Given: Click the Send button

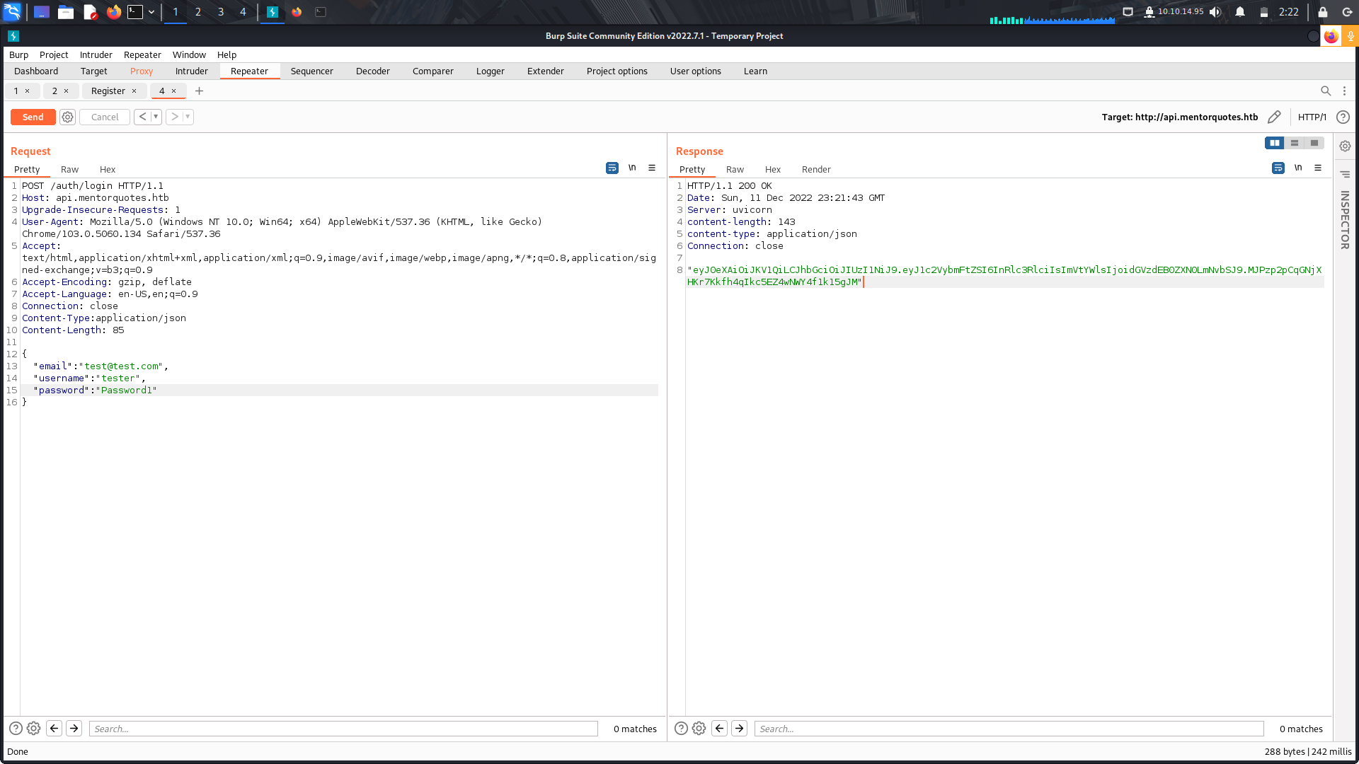Looking at the screenshot, I should pyautogui.click(x=33, y=117).
